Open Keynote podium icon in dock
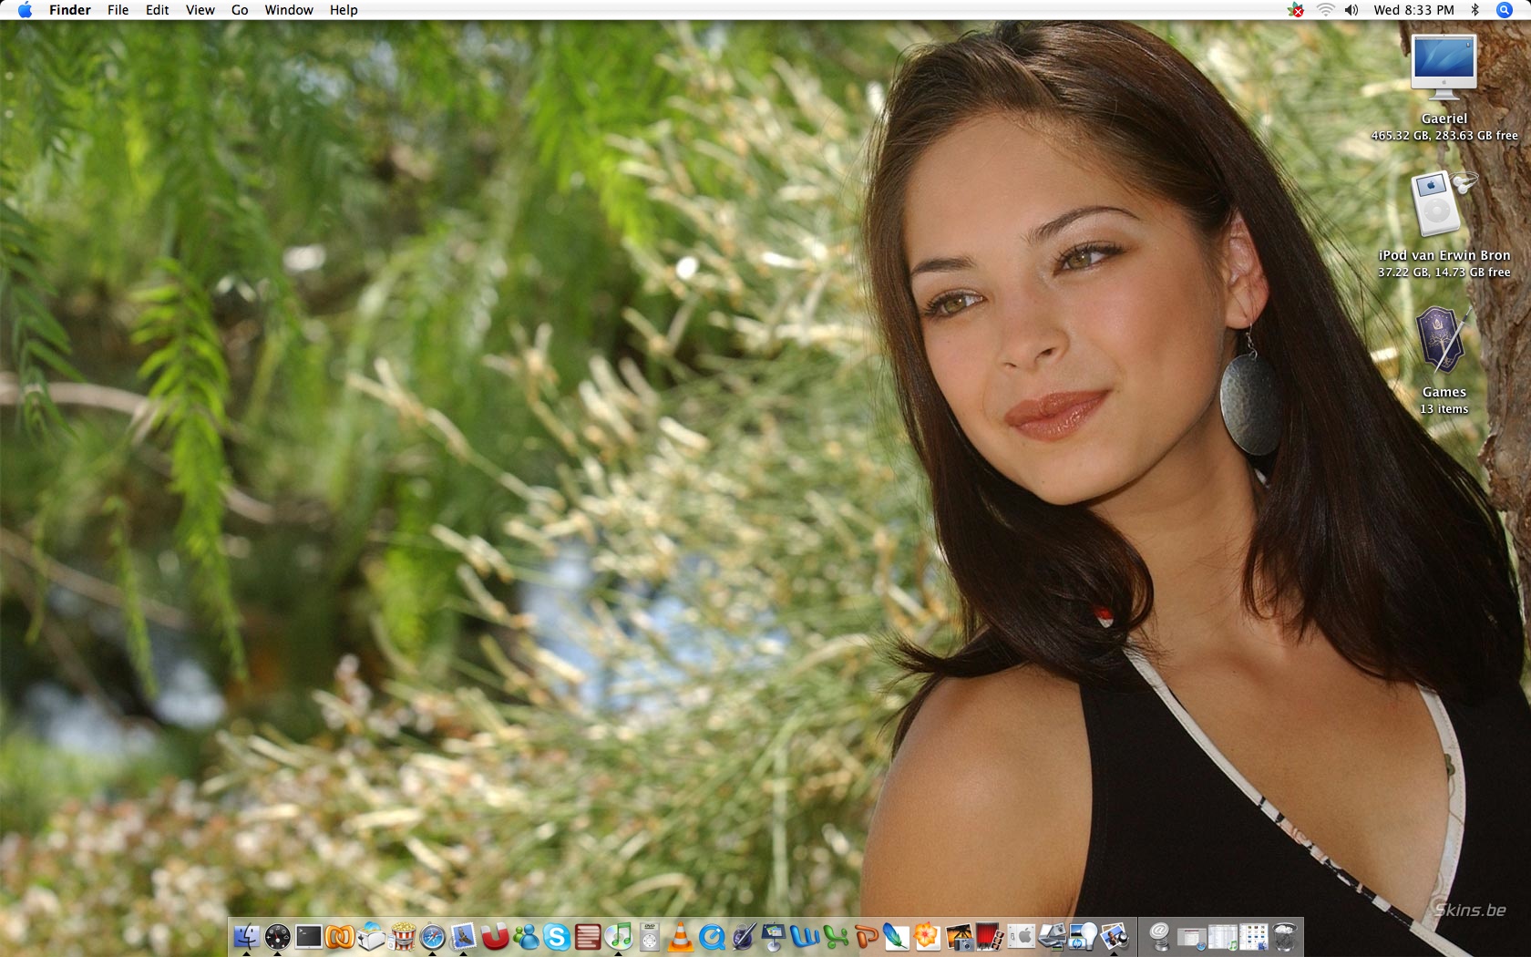The image size is (1531, 957). click(x=774, y=936)
